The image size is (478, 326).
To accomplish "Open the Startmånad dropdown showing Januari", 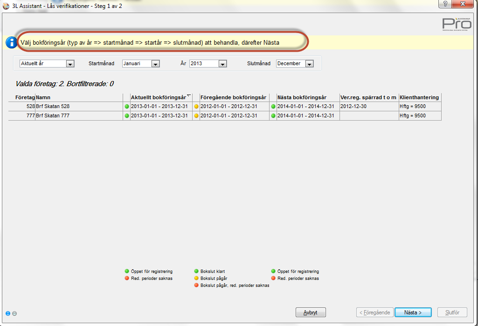I will point(155,64).
